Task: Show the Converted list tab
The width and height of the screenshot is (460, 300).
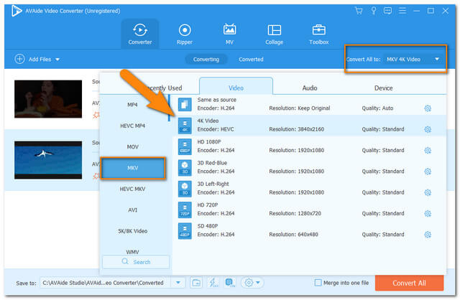Action: click(251, 60)
